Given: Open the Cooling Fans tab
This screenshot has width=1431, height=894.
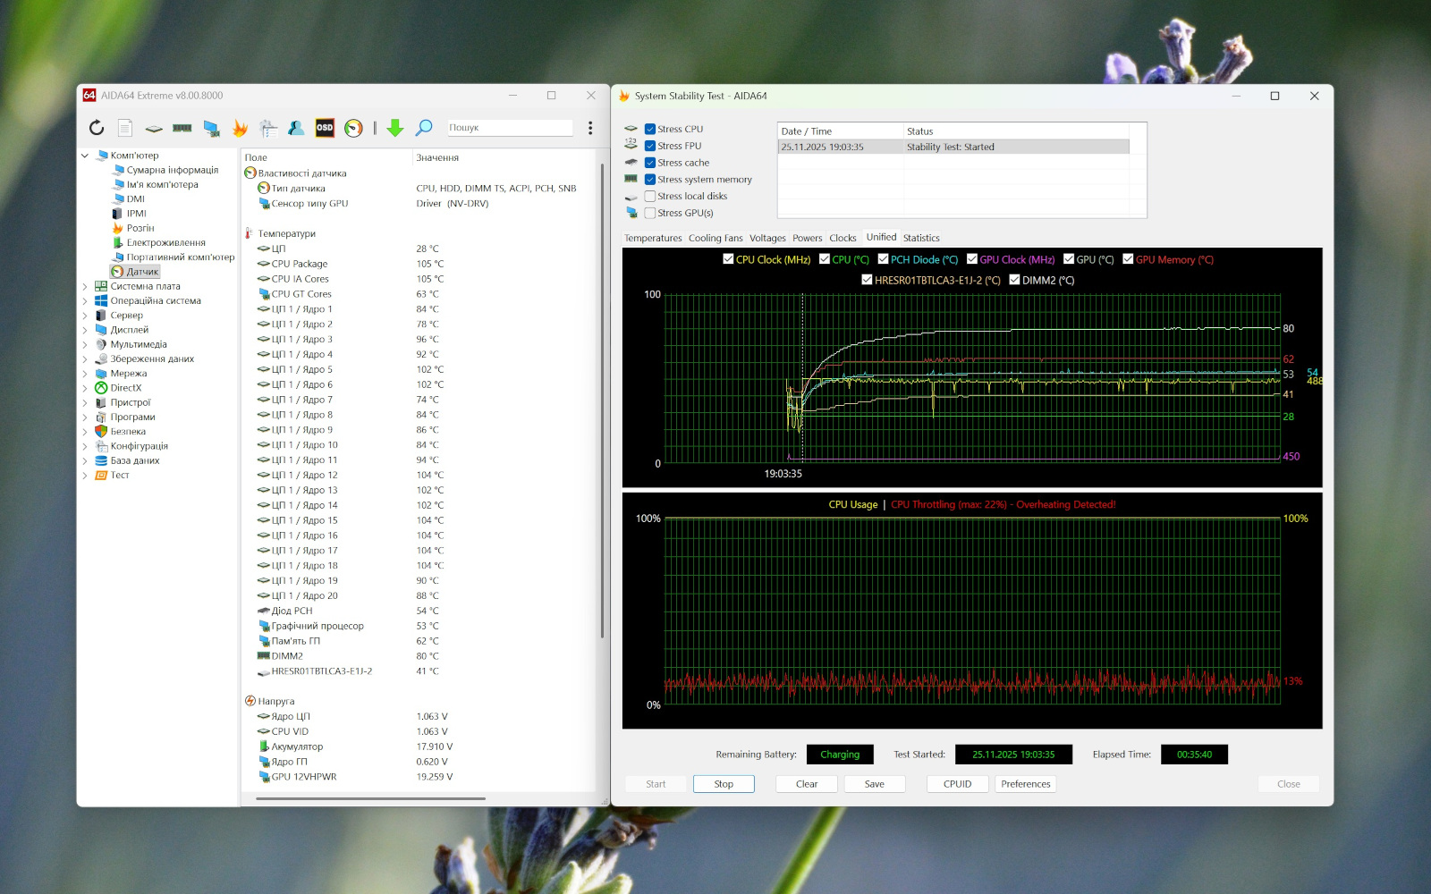Looking at the screenshot, I should click(715, 238).
